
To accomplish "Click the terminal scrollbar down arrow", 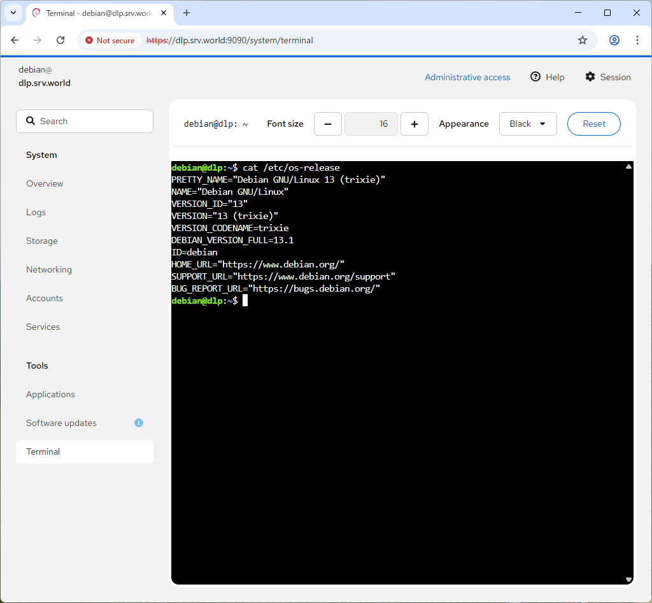I will (628, 579).
